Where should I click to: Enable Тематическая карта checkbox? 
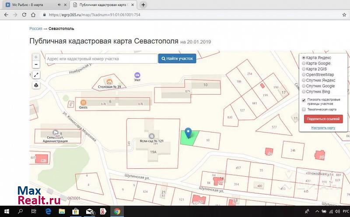pos(304,110)
